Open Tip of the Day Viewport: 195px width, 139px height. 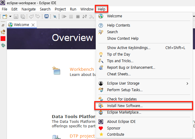click(x=144, y=54)
